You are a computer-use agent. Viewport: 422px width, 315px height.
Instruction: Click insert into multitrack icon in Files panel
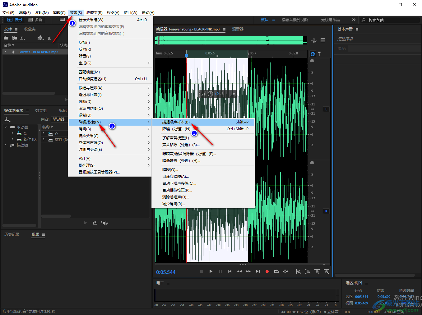point(40,38)
